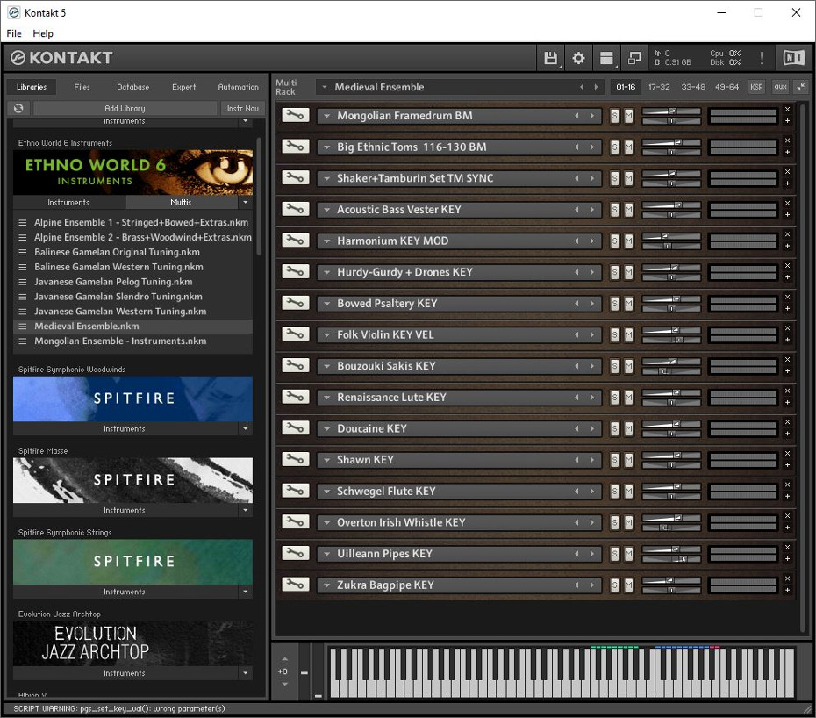The width and height of the screenshot is (816, 718).
Task: Solo Overton Irish Whistle KEY
Action: click(614, 522)
